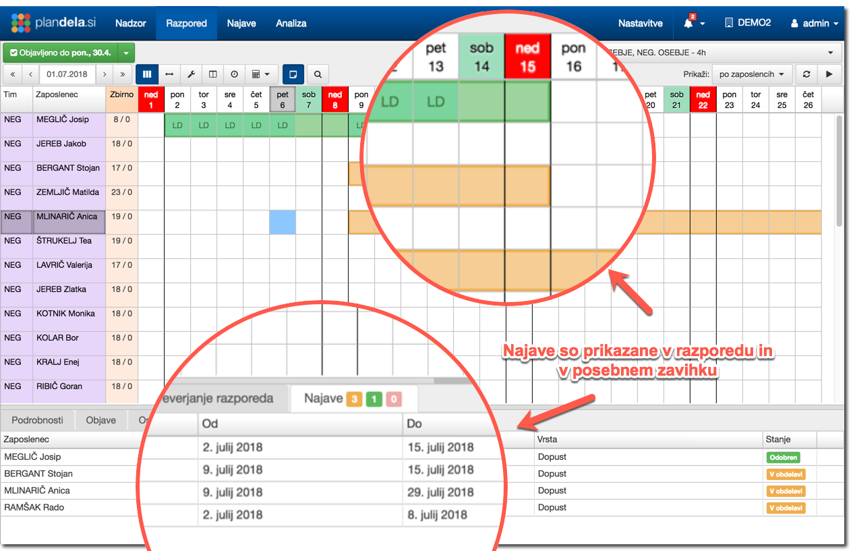Switch to the Podrobnosti tab
The image size is (851, 551).
click(38, 420)
